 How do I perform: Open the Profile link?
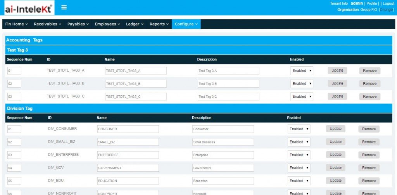coord(372,3)
